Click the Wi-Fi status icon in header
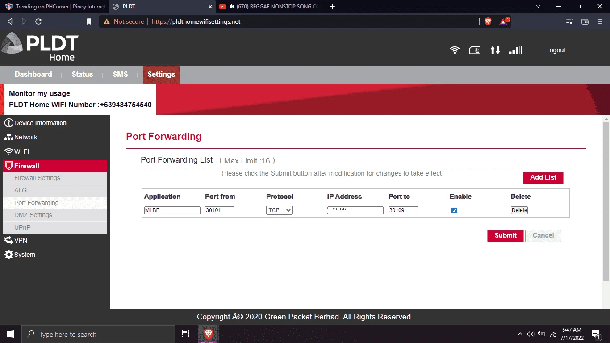610x343 pixels. tap(455, 50)
